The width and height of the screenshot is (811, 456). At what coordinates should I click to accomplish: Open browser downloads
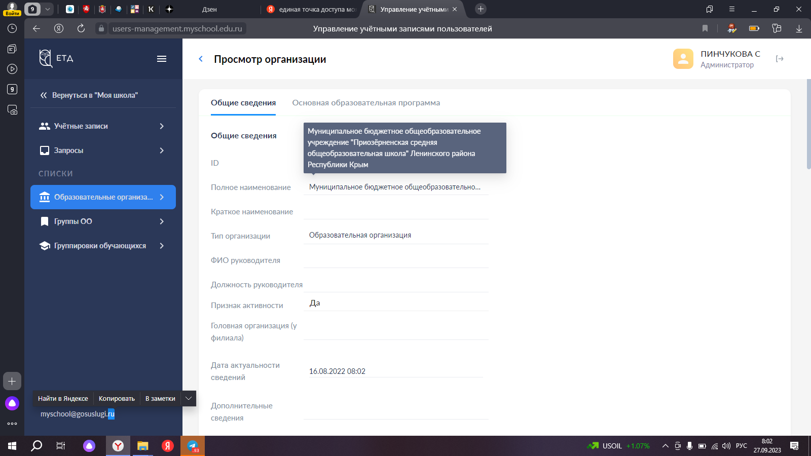(x=799, y=28)
